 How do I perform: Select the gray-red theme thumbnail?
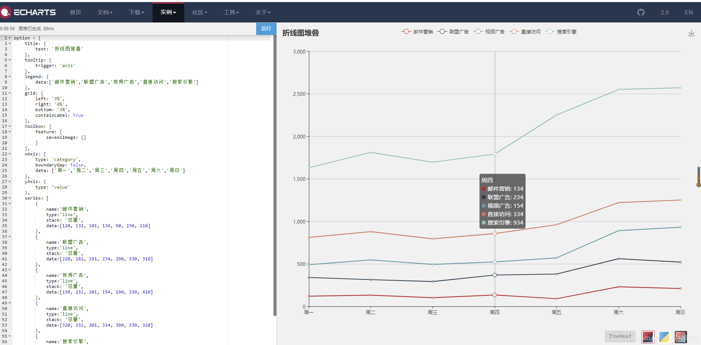click(x=681, y=337)
